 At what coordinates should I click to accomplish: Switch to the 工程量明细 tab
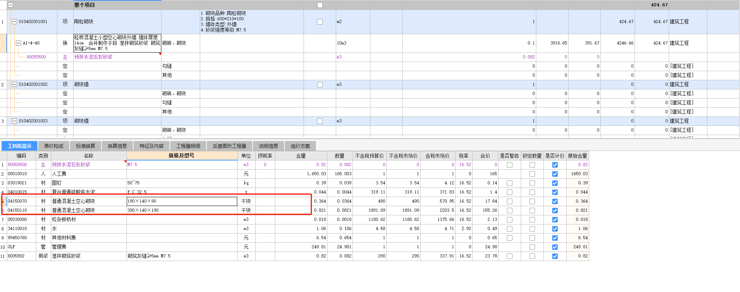tap(188, 146)
